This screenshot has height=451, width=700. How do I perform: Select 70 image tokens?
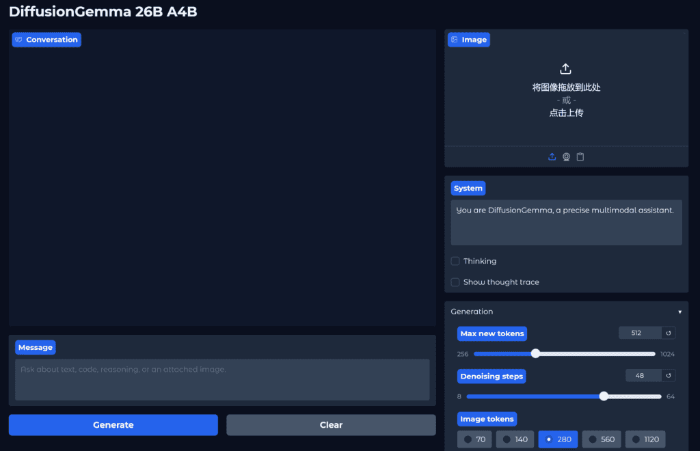(x=474, y=439)
